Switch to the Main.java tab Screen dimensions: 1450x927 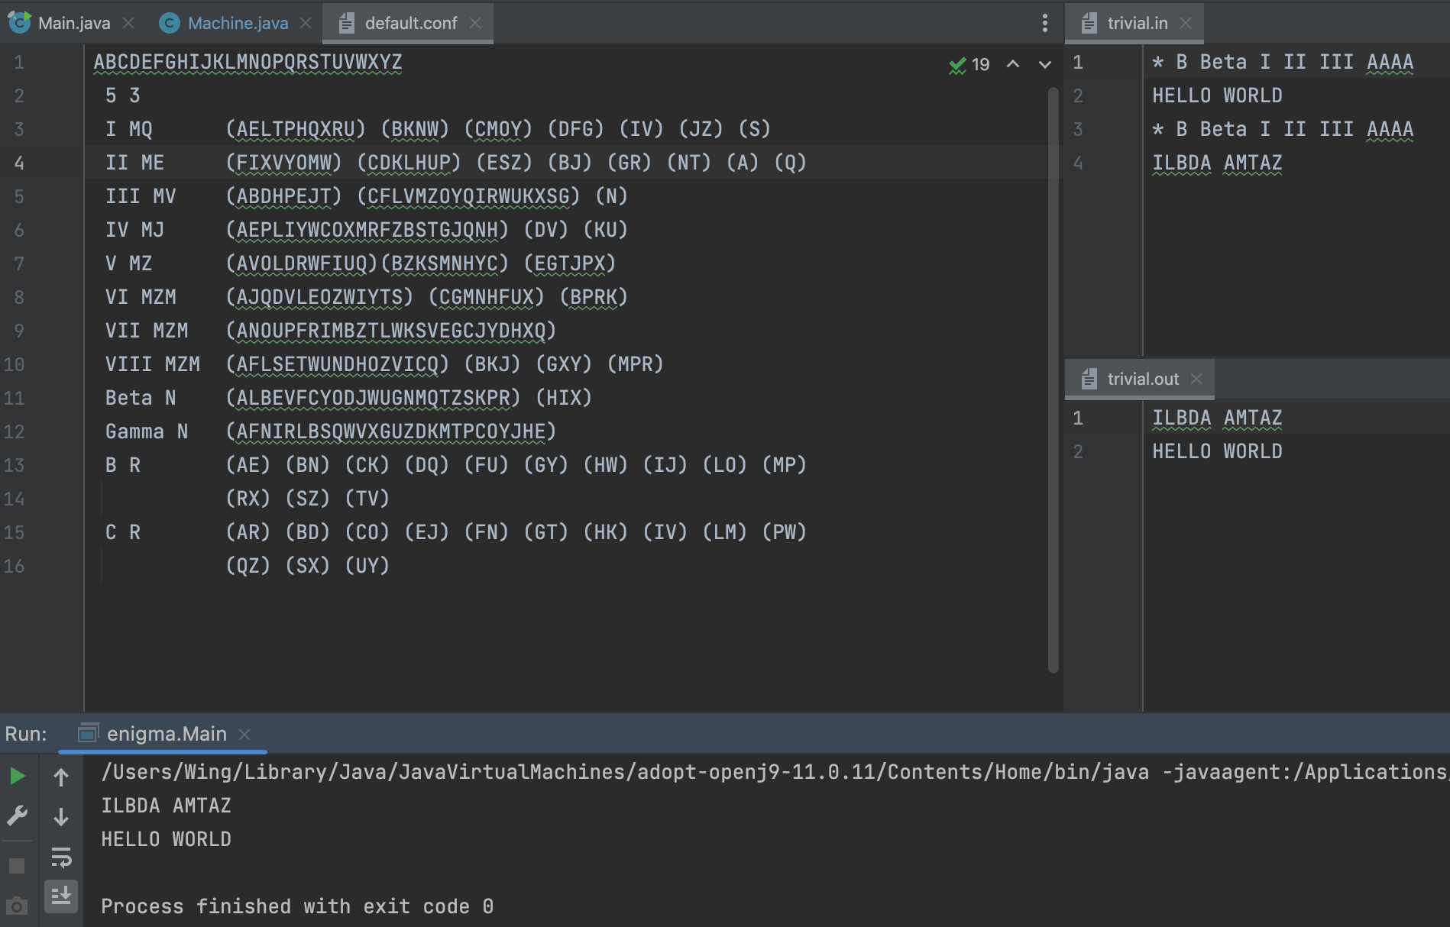(73, 23)
